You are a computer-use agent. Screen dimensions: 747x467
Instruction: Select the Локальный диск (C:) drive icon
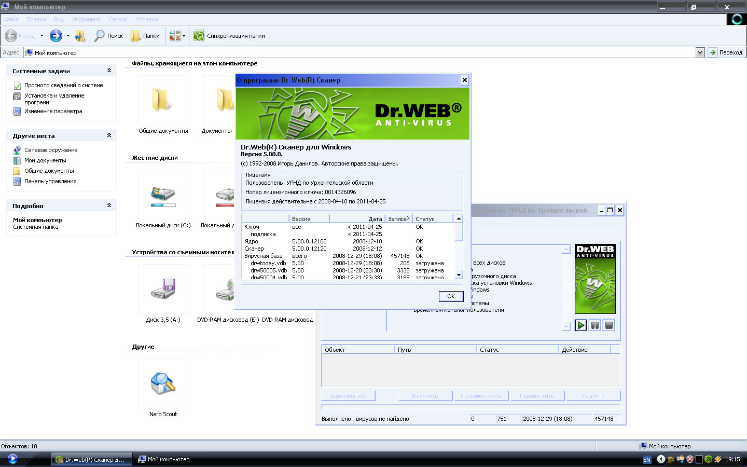(163, 195)
